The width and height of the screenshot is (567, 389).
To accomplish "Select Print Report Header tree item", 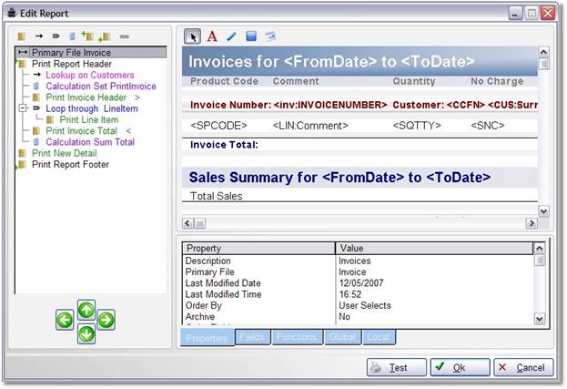I will [72, 65].
